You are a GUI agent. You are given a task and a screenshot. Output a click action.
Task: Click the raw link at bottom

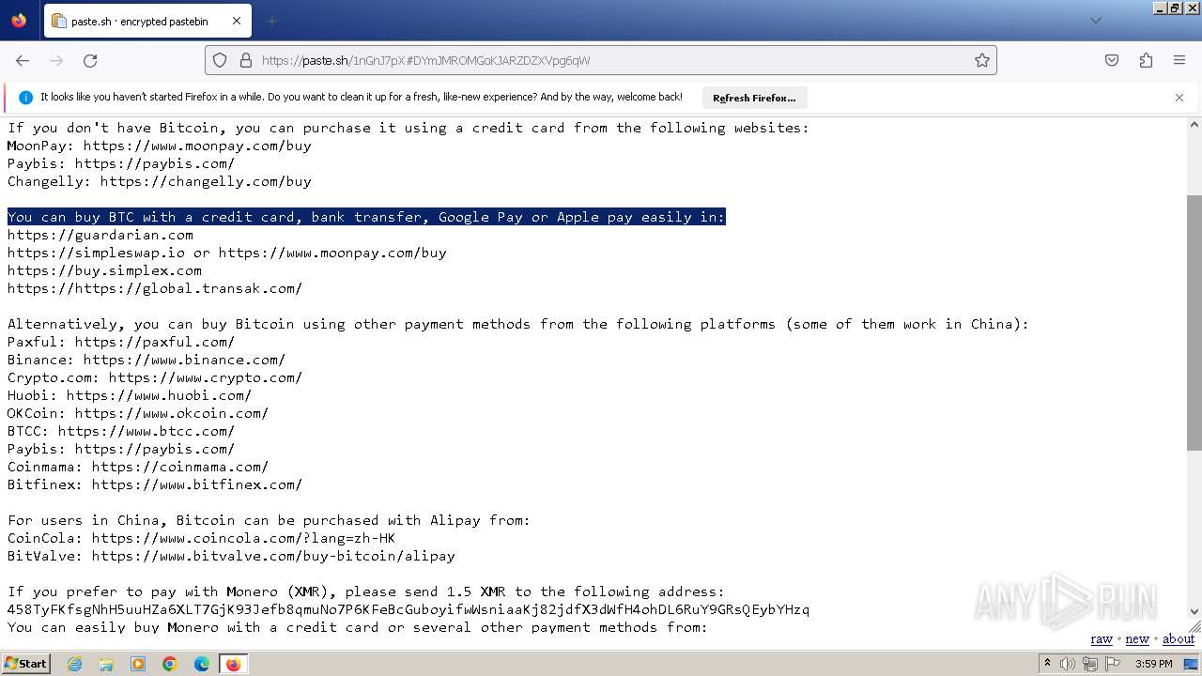(x=1102, y=639)
